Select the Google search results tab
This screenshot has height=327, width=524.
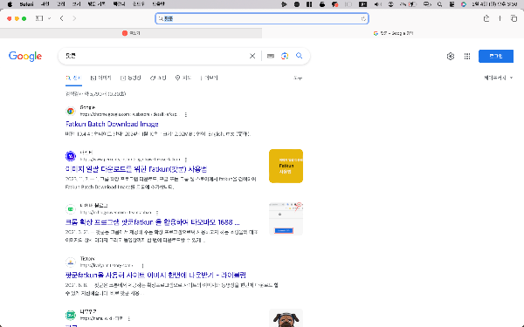tap(393, 33)
